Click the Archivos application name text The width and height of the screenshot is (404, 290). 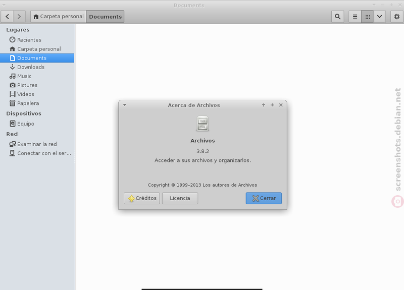click(x=203, y=141)
